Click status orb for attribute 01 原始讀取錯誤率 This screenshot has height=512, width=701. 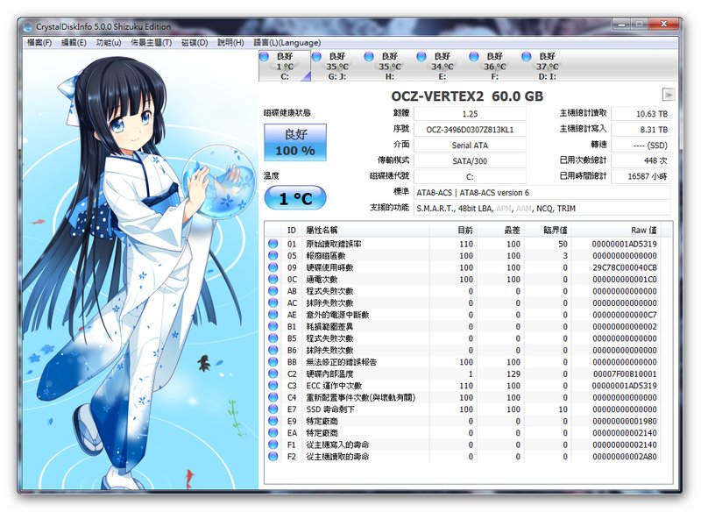(273, 244)
